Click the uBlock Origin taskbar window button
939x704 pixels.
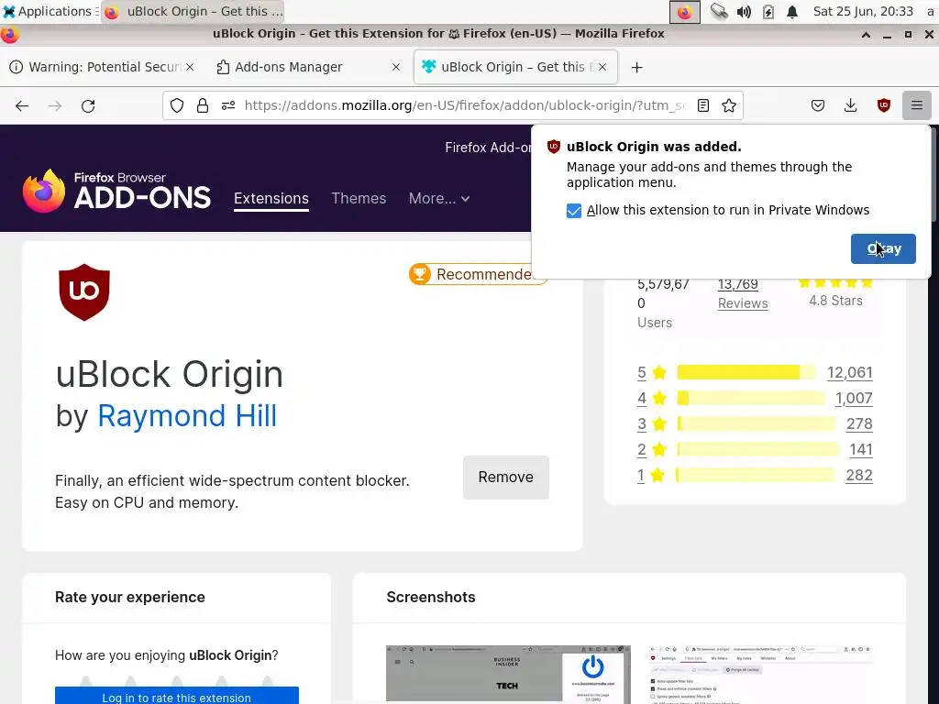[x=193, y=11]
